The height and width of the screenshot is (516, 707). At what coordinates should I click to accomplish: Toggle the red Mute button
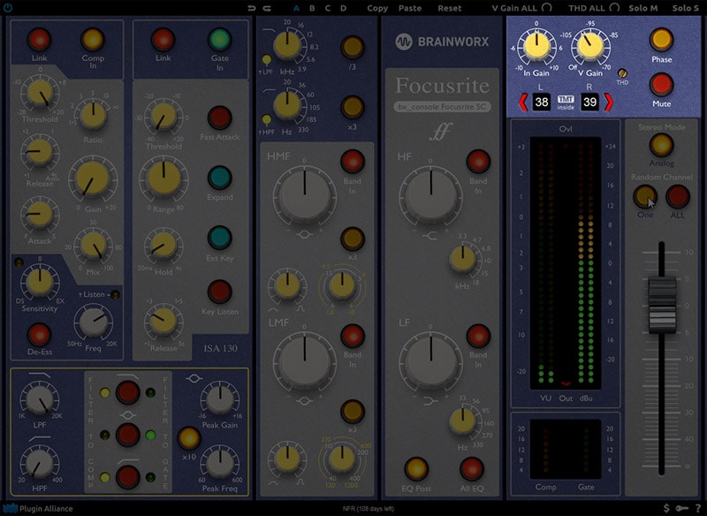[x=661, y=85]
